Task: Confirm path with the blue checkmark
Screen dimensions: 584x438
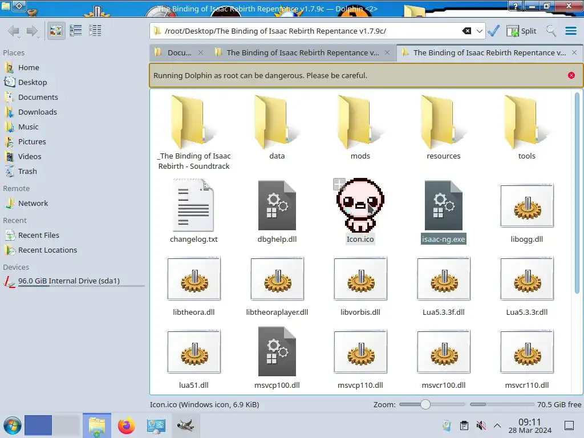Action: click(x=493, y=31)
